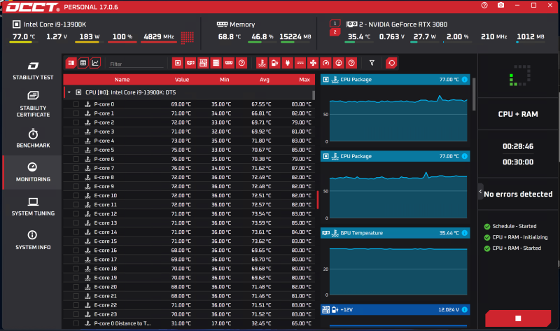Toggle the GPU hardware filter icon

pyautogui.click(x=190, y=63)
